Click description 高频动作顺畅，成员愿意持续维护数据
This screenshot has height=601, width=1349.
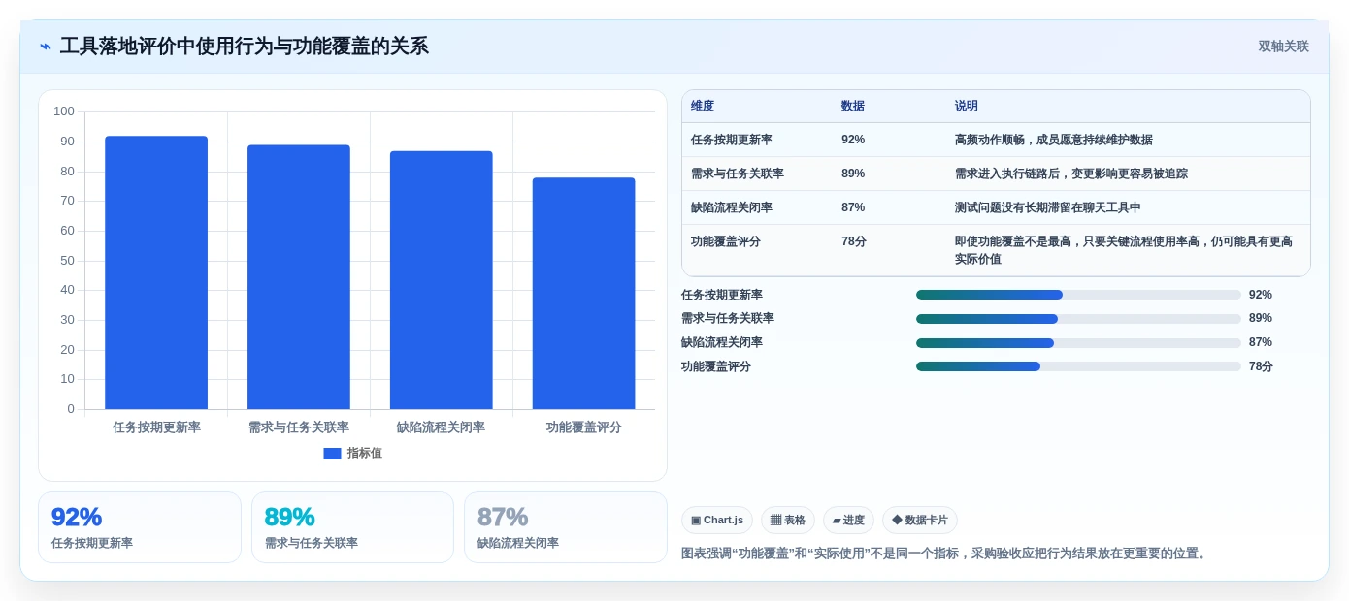1054,140
